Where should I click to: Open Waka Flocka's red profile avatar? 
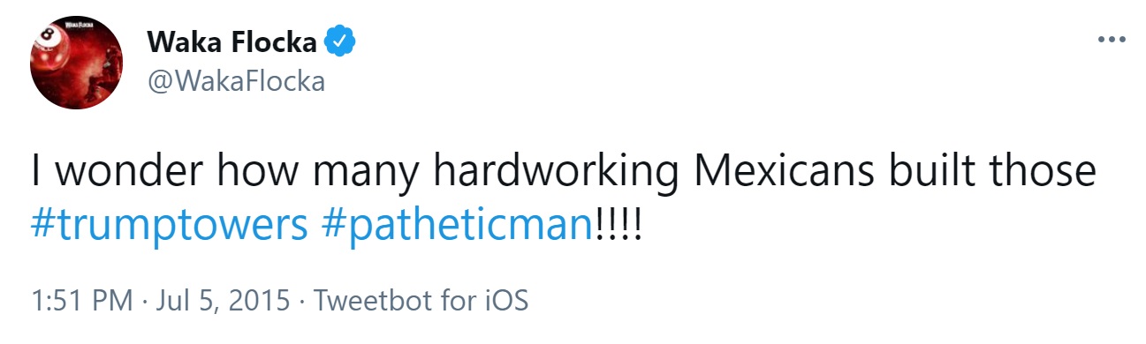tap(75, 64)
